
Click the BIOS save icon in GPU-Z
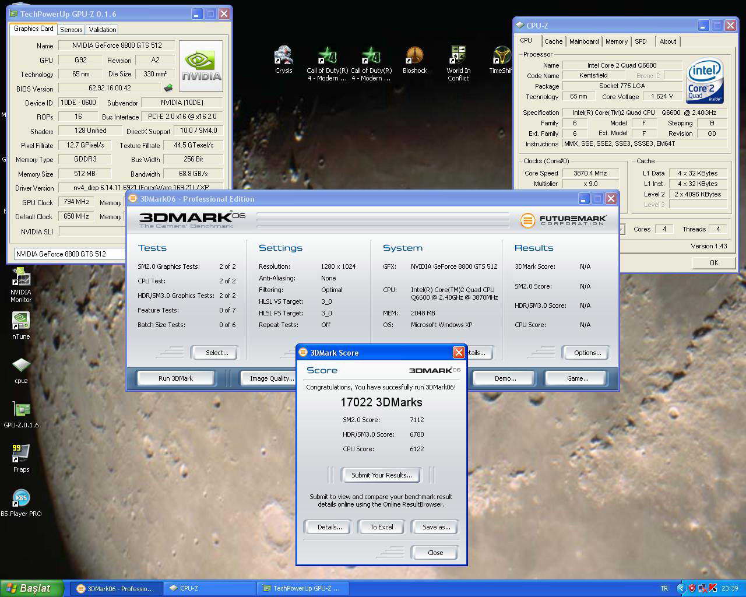click(168, 88)
